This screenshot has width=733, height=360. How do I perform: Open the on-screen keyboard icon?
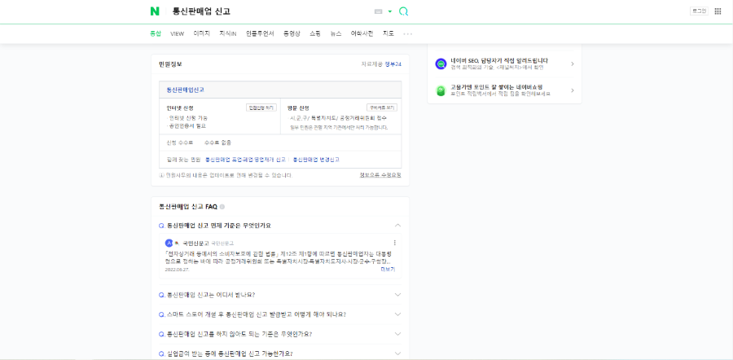(379, 11)
